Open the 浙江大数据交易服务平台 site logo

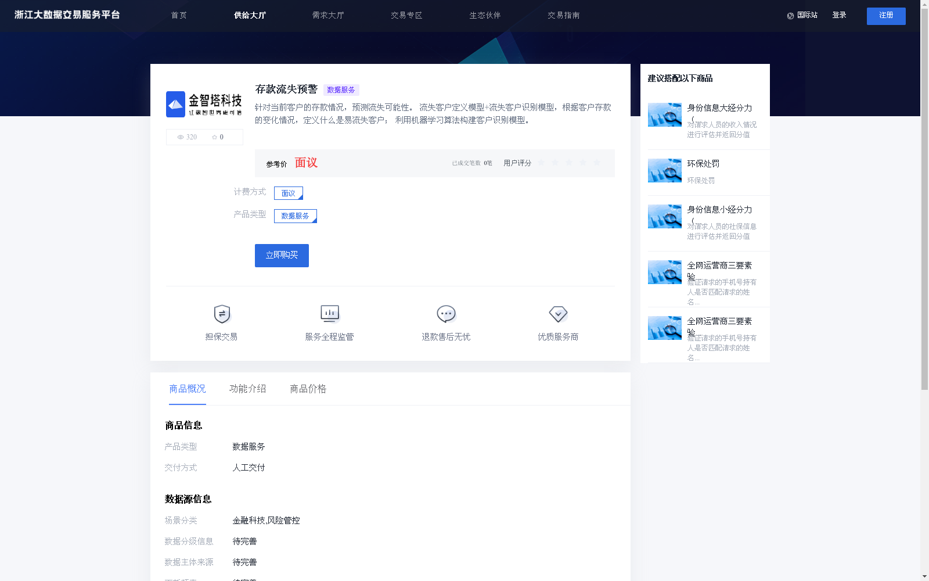[67, 15]
